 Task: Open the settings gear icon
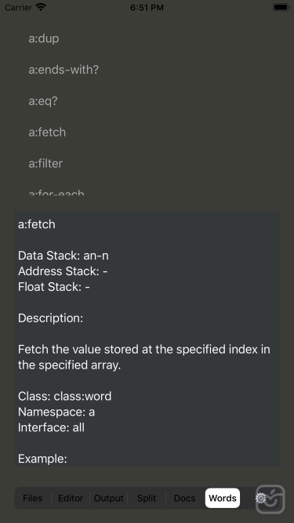coord(260,498)
